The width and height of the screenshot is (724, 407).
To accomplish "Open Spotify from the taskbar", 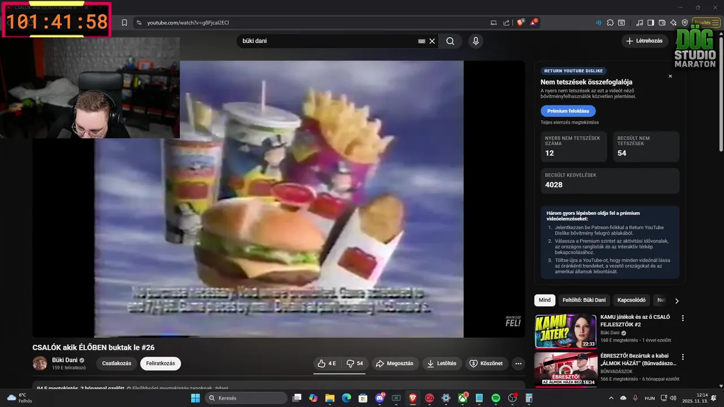I will coord(496,398).
